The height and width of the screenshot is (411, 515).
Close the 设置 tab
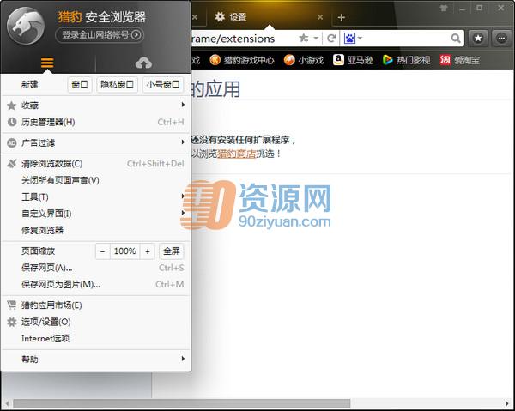320,17
